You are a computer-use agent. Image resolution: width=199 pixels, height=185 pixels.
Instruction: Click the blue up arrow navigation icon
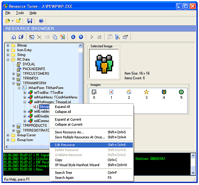[x=81, y=37]
